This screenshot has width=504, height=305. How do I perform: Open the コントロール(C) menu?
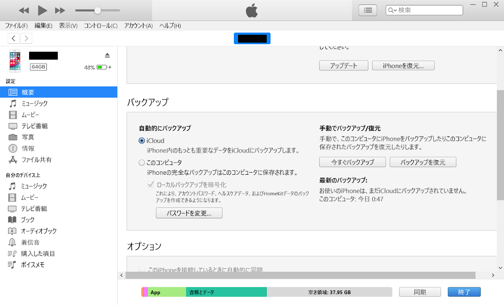tap(100, 26)
